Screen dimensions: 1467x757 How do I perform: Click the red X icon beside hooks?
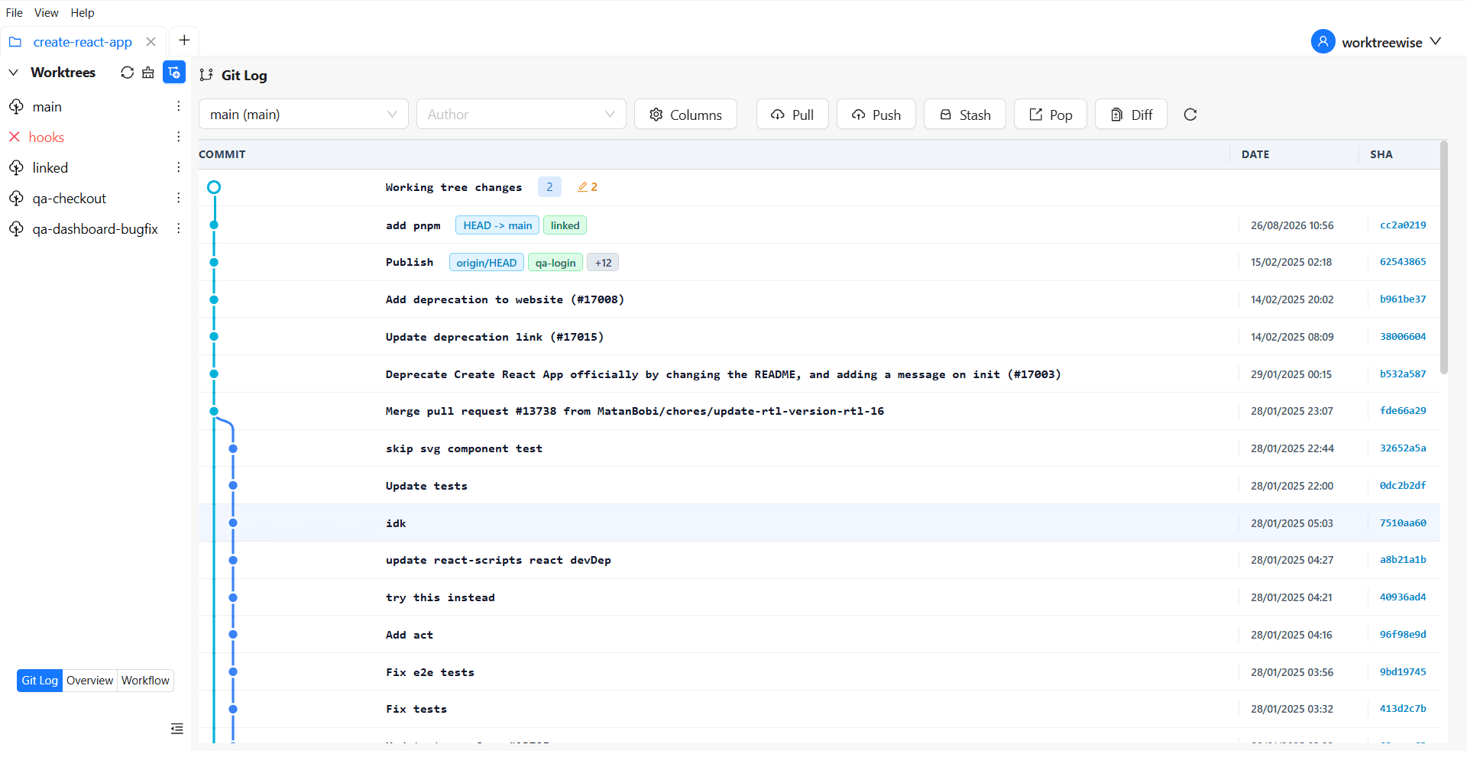coord(15,137)
